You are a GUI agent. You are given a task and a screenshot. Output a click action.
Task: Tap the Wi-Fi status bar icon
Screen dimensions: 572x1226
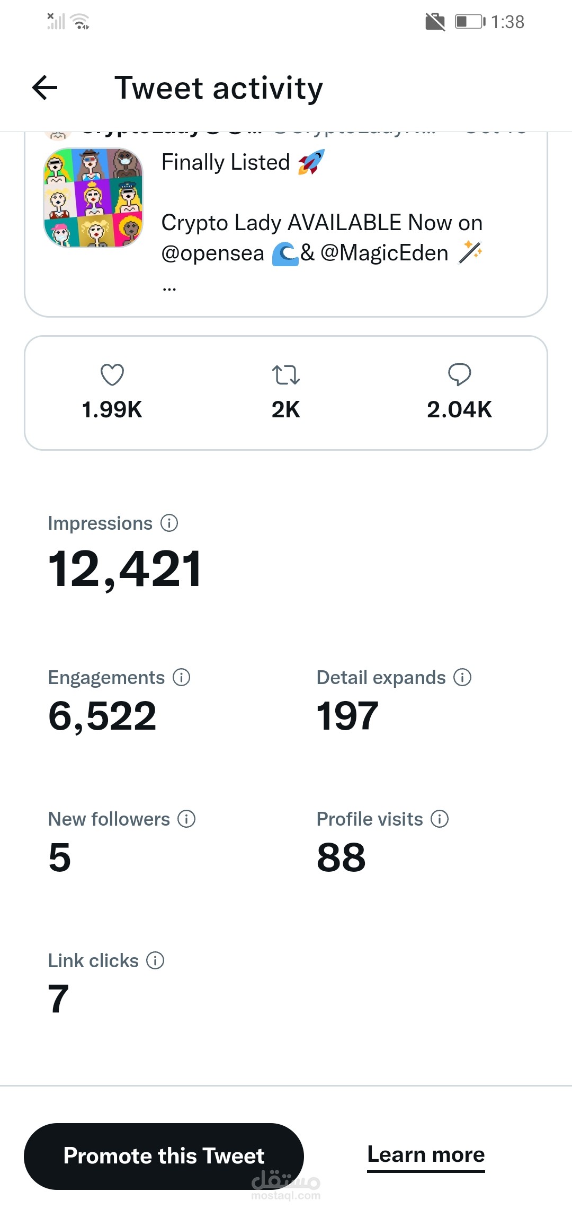tap(81, 22)
